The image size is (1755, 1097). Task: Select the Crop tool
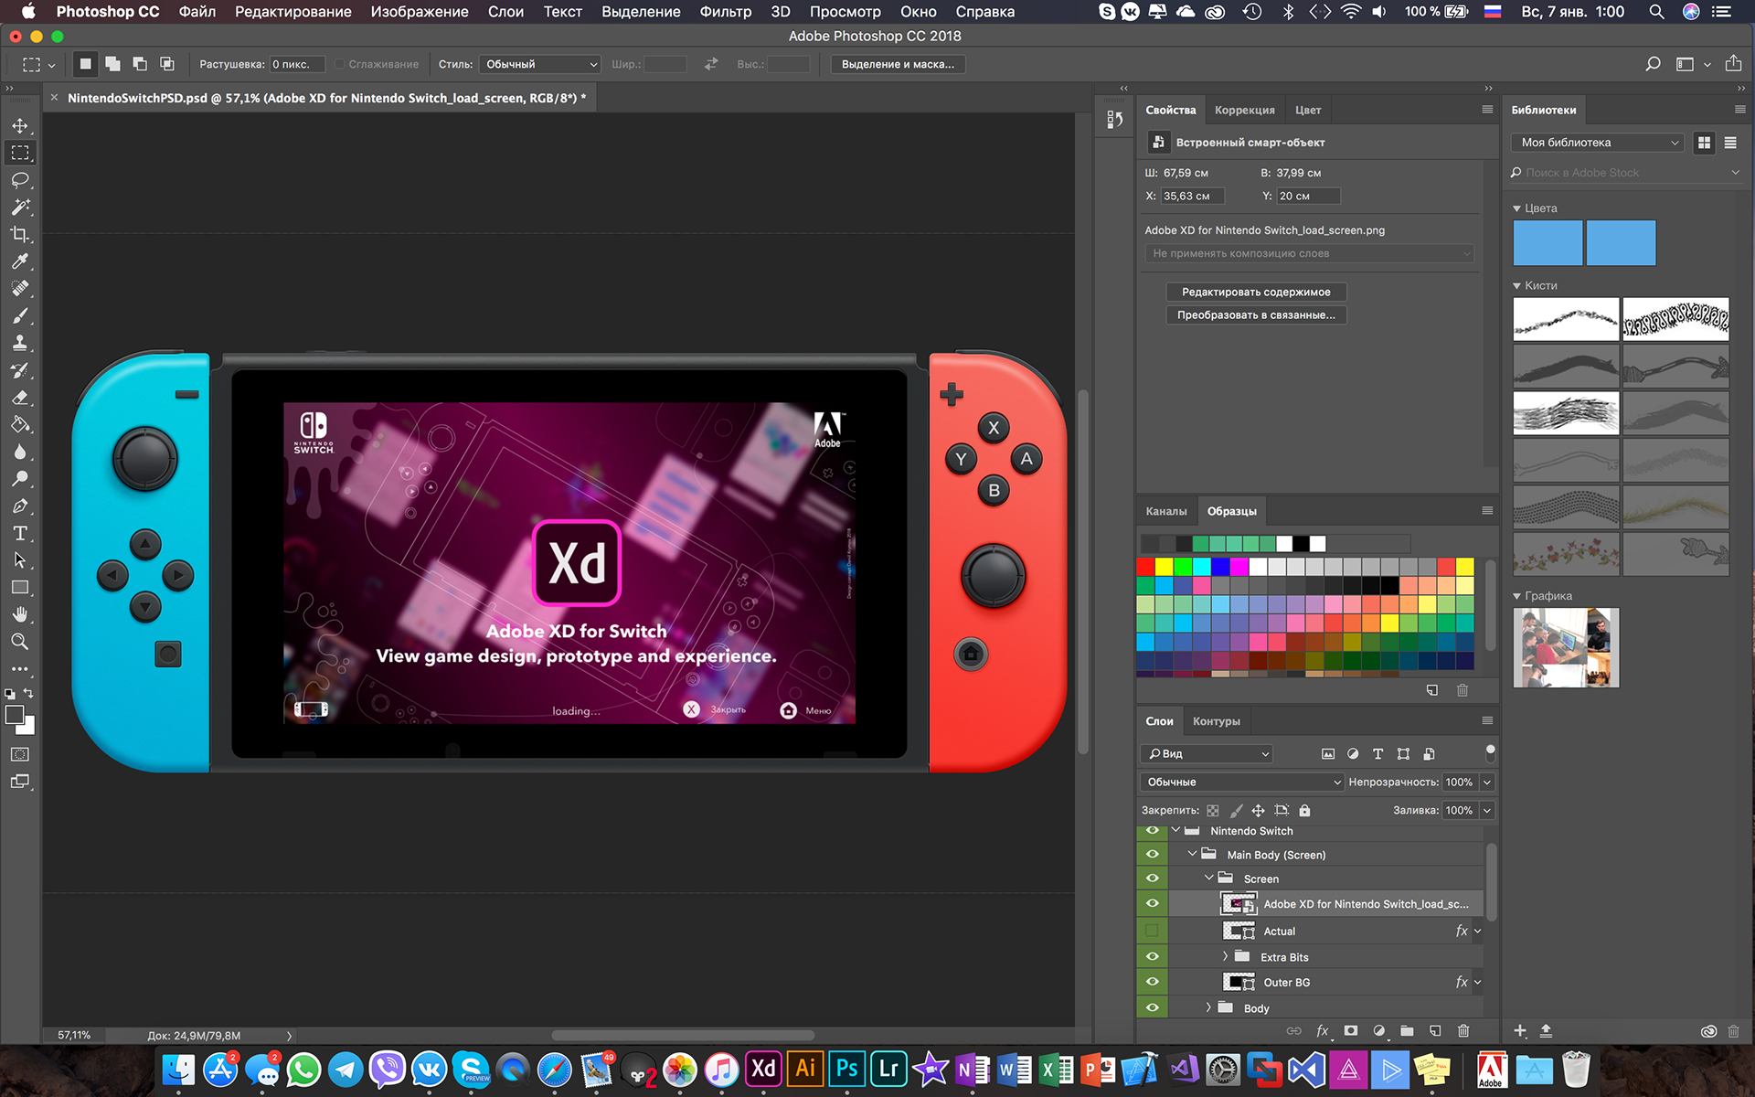(x=20, y=235)
